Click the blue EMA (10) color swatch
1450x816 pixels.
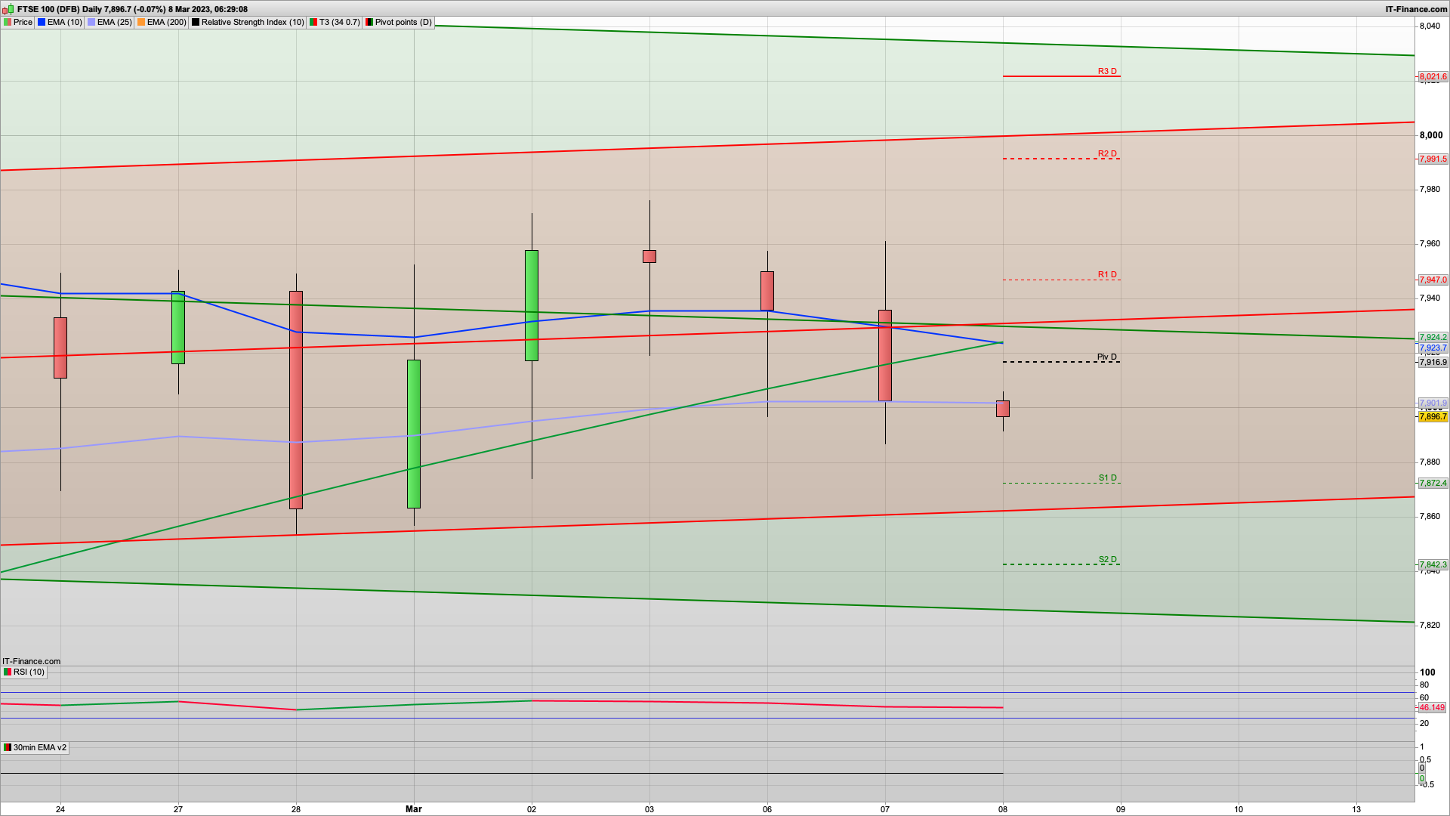(x=42, y=22)
